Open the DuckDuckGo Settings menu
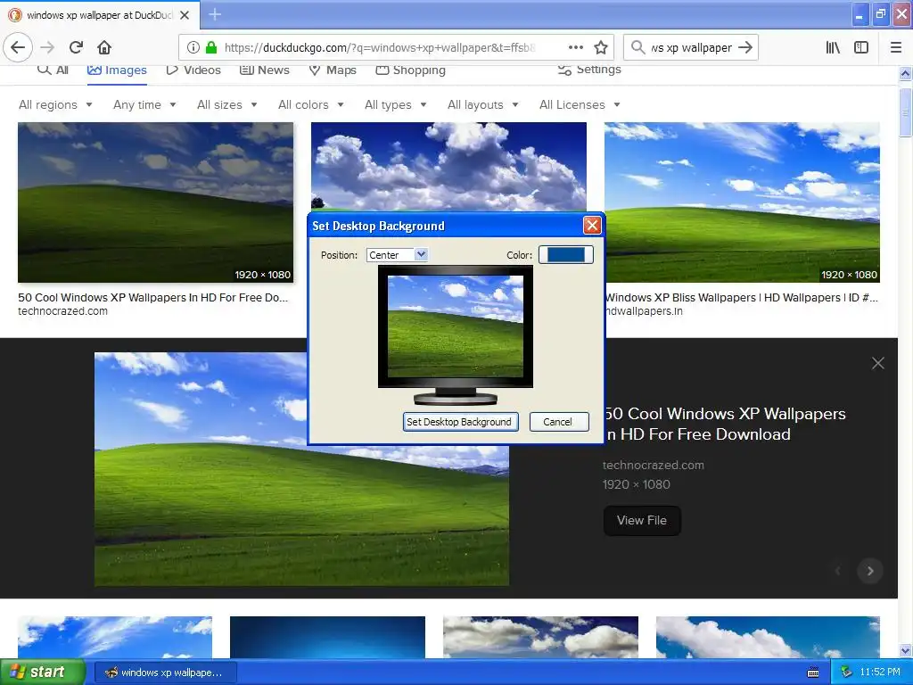 589,70
